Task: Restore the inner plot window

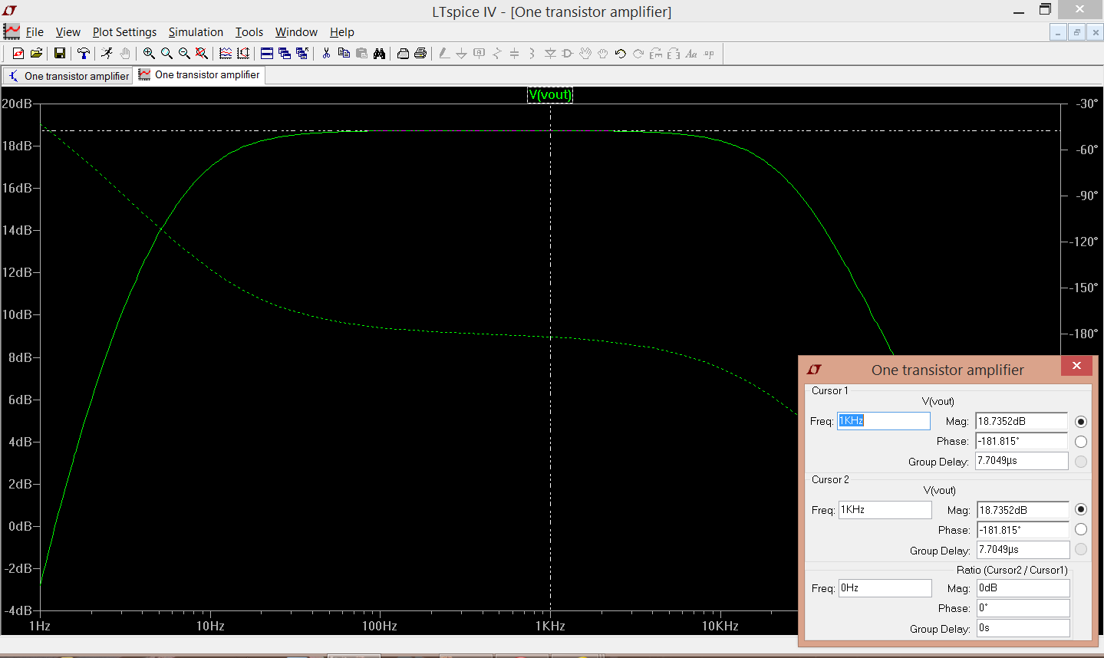Action: click(1077, 32)
